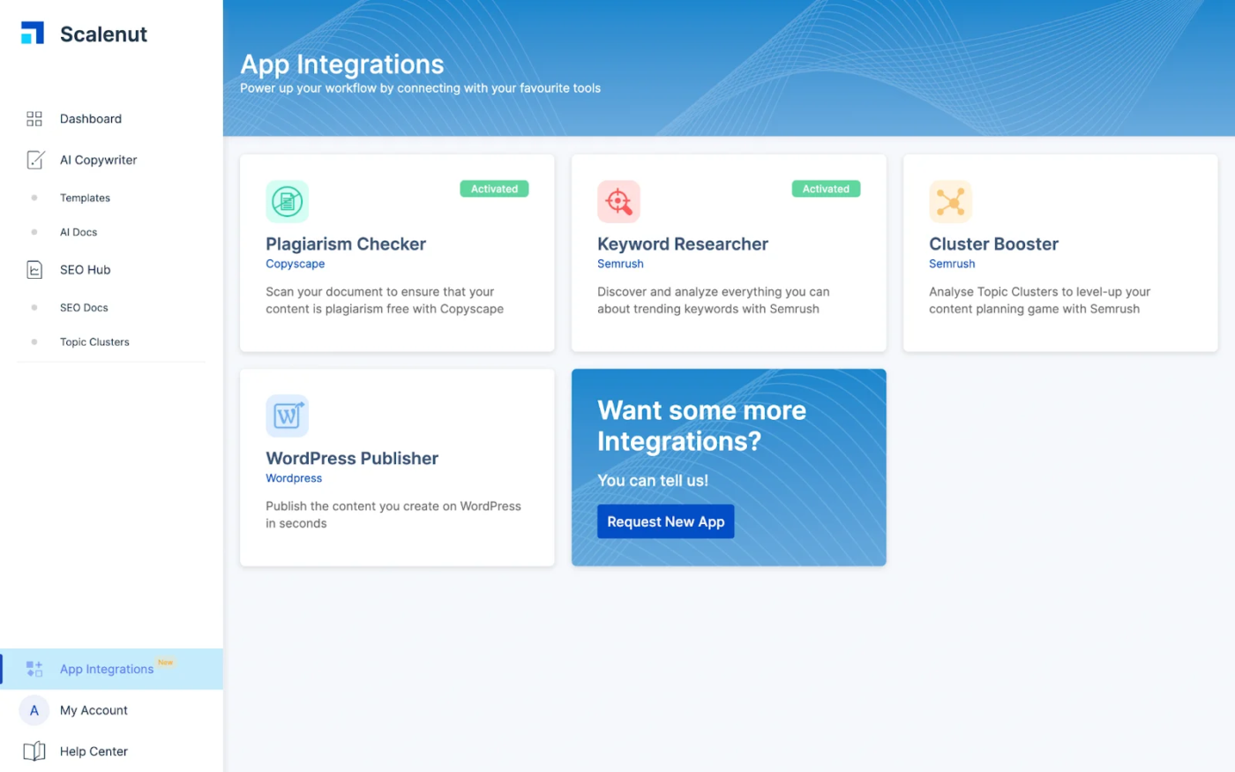Click Activated badge on Keyword Researcher

pyautogui.click(x=826, y=189)
